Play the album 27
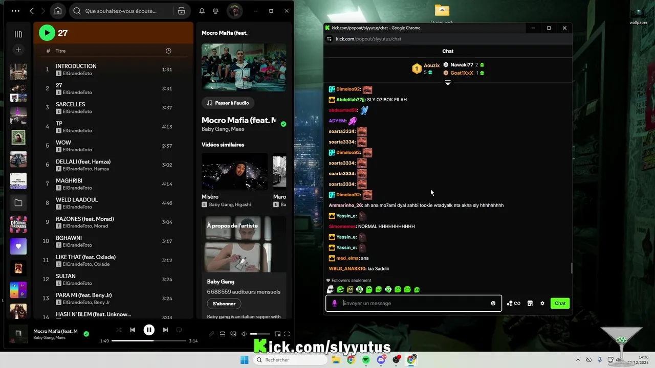This screenshot has height=368, width=655. pyautogui.click(x=47, y=33)
